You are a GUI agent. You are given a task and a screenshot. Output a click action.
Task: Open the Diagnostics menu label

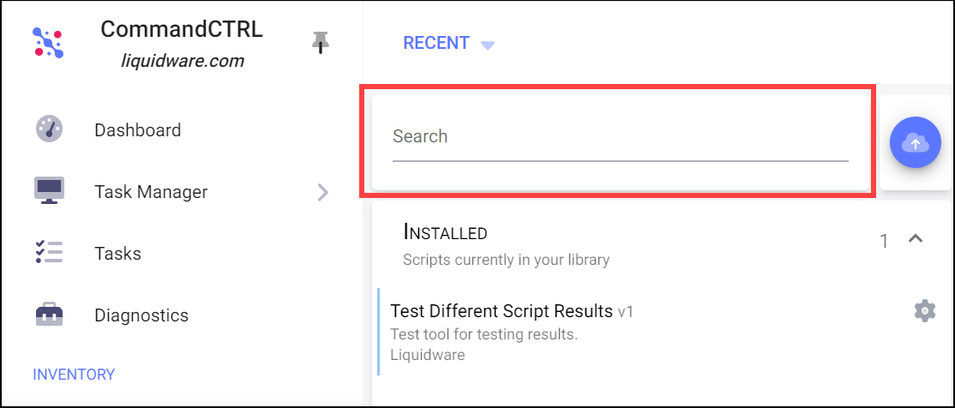click(141, 315)
